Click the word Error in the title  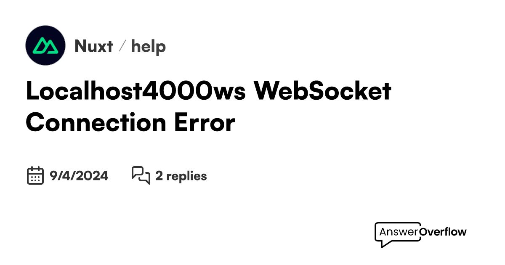204,123
